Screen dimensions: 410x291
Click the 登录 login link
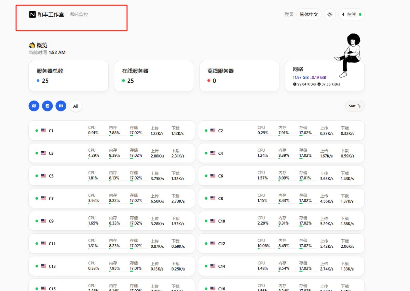(x=289, y=14)
